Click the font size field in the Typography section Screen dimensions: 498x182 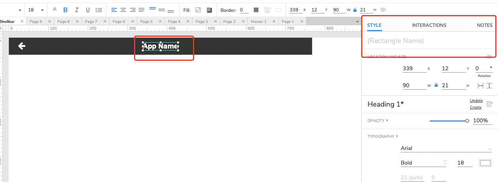(465, 163)
